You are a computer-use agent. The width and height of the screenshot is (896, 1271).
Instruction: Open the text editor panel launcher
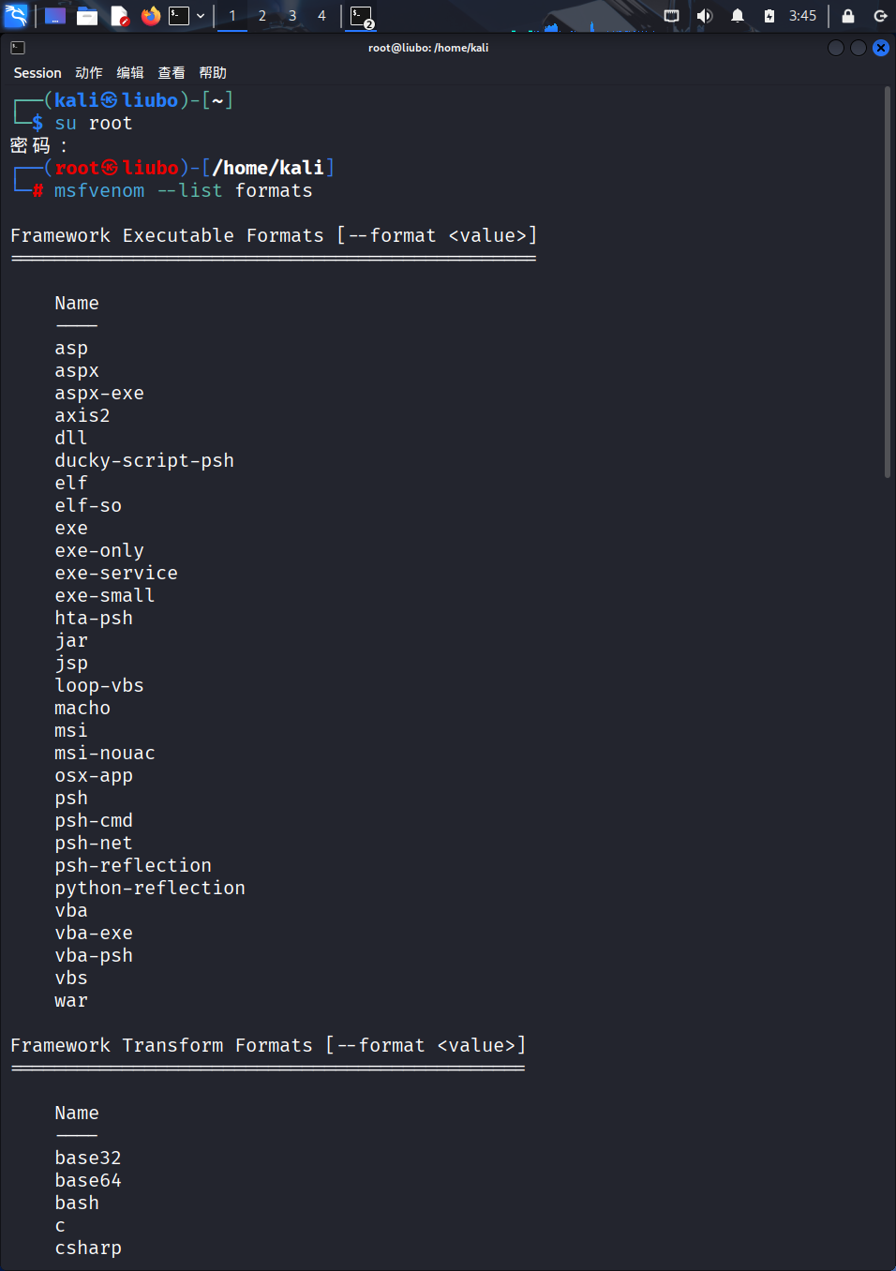(119, 16)
